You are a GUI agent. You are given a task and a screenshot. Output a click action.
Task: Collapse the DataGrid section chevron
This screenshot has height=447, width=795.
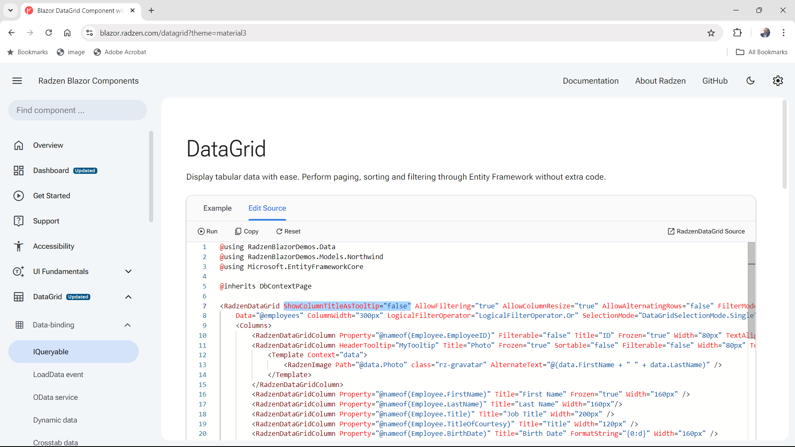click(128, 297)
